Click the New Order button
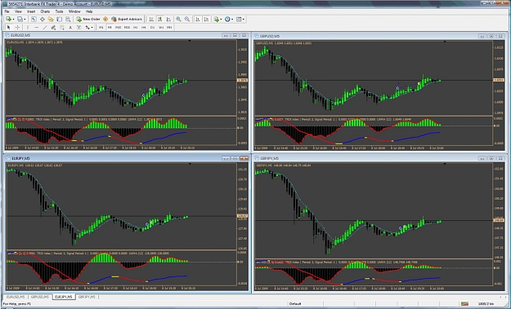 click(88, 20)
